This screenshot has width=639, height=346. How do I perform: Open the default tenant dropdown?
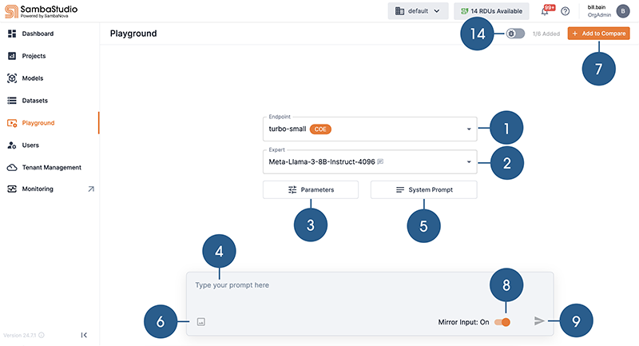click(418, 11)
